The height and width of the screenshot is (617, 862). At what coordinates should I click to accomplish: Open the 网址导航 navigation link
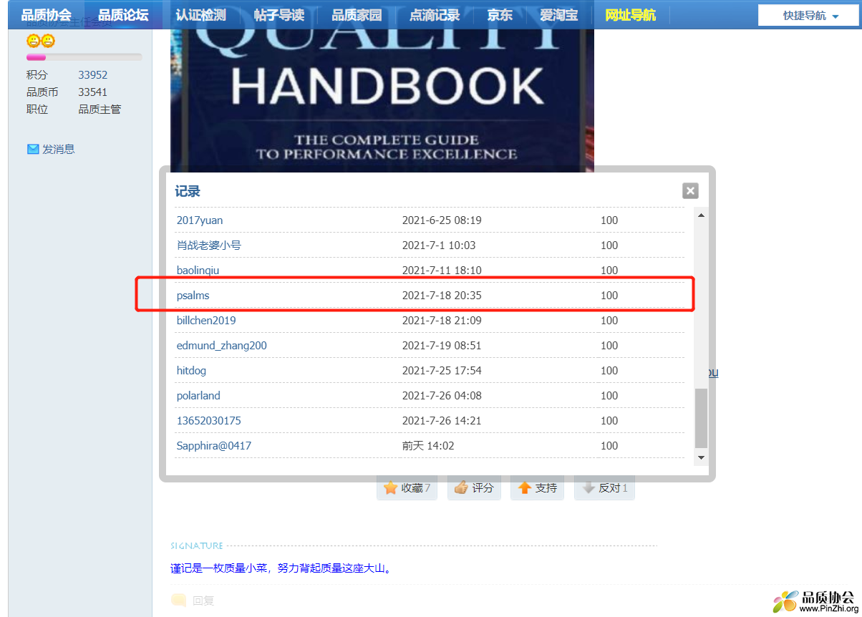tap(630, 14)
